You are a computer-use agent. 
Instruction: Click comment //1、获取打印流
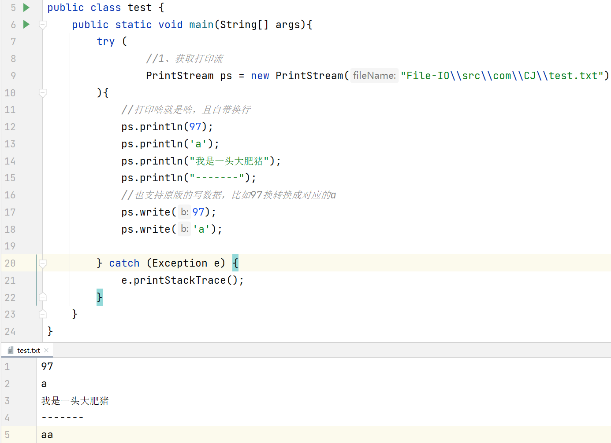[x=185, y=59]
